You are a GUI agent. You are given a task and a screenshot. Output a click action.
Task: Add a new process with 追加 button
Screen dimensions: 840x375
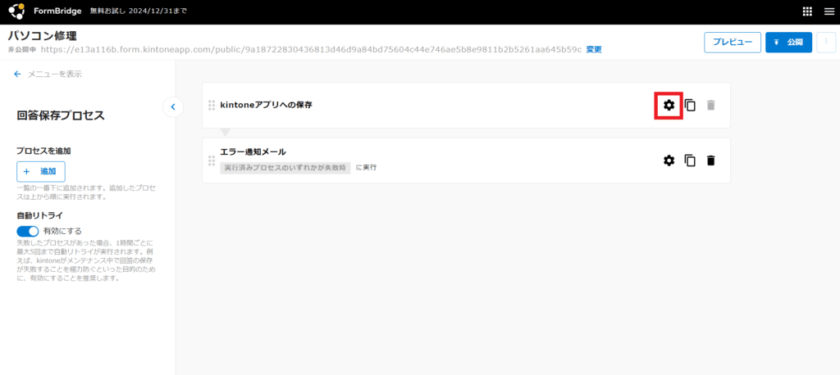click(x=41, y=171)
